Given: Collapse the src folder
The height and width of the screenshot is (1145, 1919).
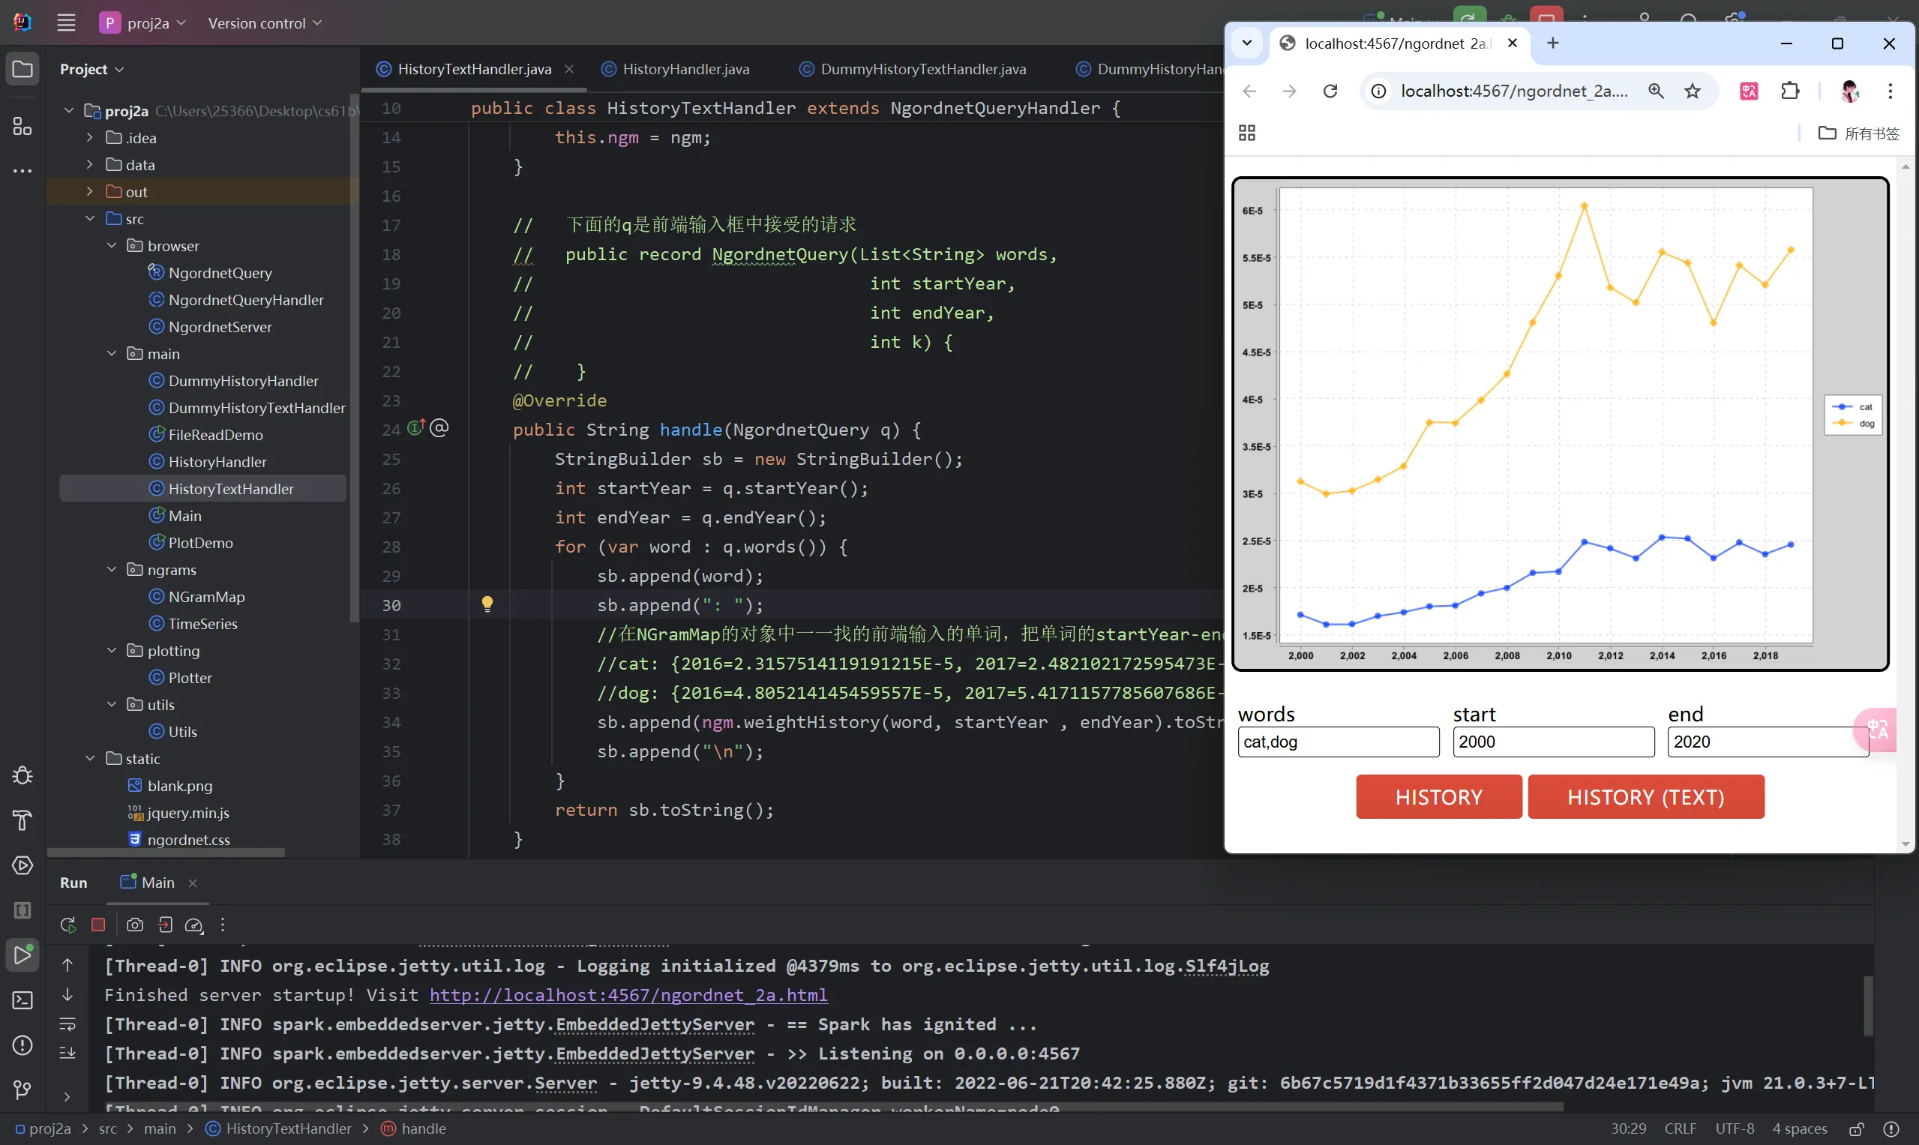Looking at the screenshot, I should point(89,218).
